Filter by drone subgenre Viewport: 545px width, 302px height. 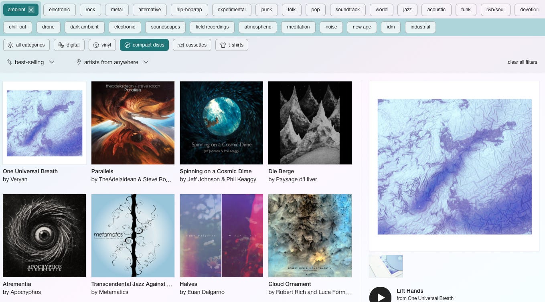[x=48, y=27]
